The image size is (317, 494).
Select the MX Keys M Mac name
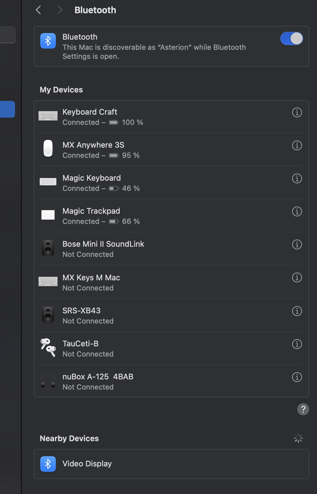click(x=91, y=278)
